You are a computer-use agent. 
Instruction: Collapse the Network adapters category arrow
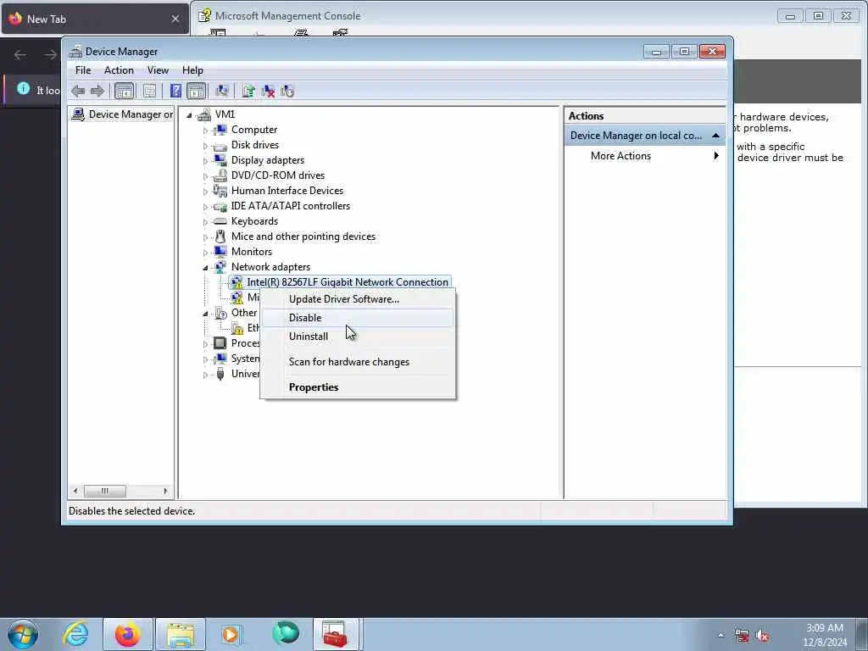point(205,268)
